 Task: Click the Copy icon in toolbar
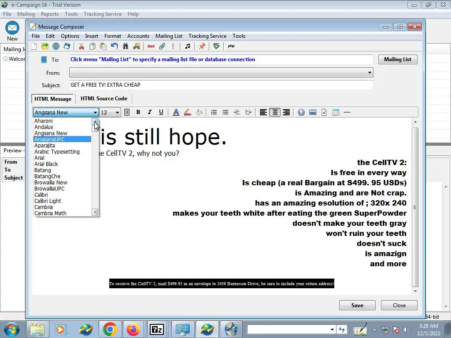[92, 46]
